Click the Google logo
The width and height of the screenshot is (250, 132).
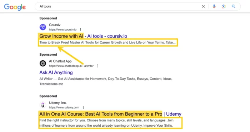point(15,7)
